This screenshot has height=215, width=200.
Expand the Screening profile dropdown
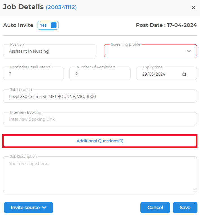[150, 51]
